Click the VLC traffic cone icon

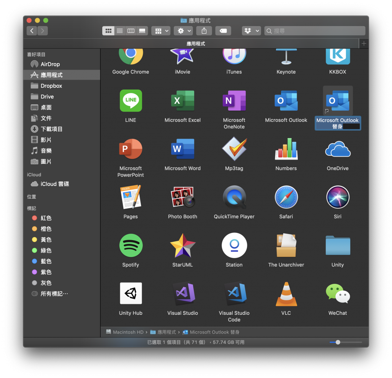286,293
